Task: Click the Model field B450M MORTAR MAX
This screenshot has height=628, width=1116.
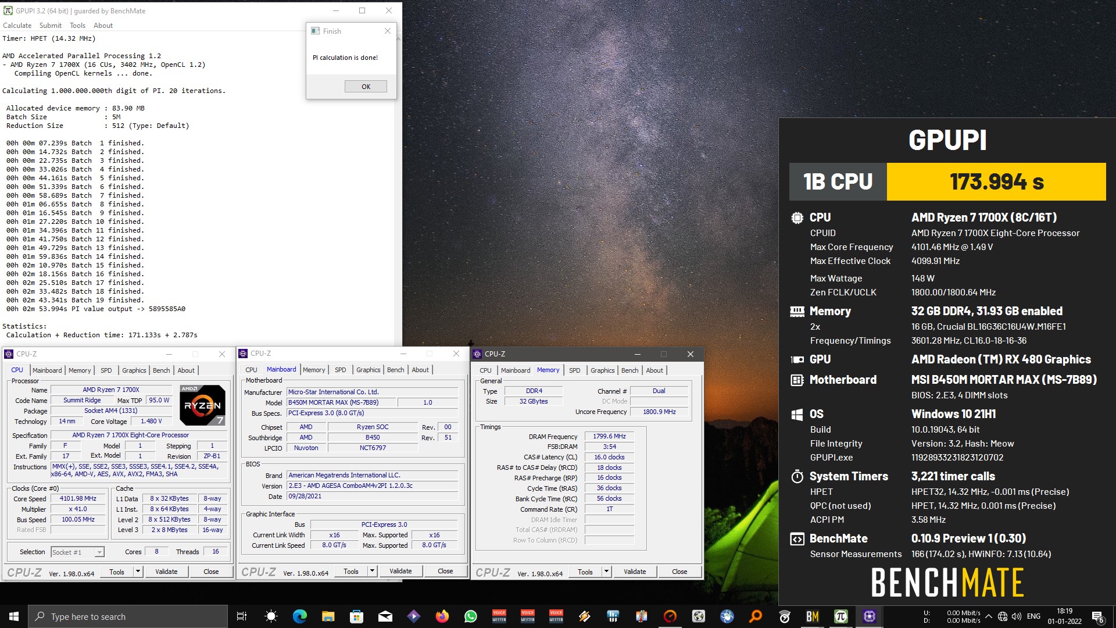Action: pyautogui.click(x=342, y=402)
